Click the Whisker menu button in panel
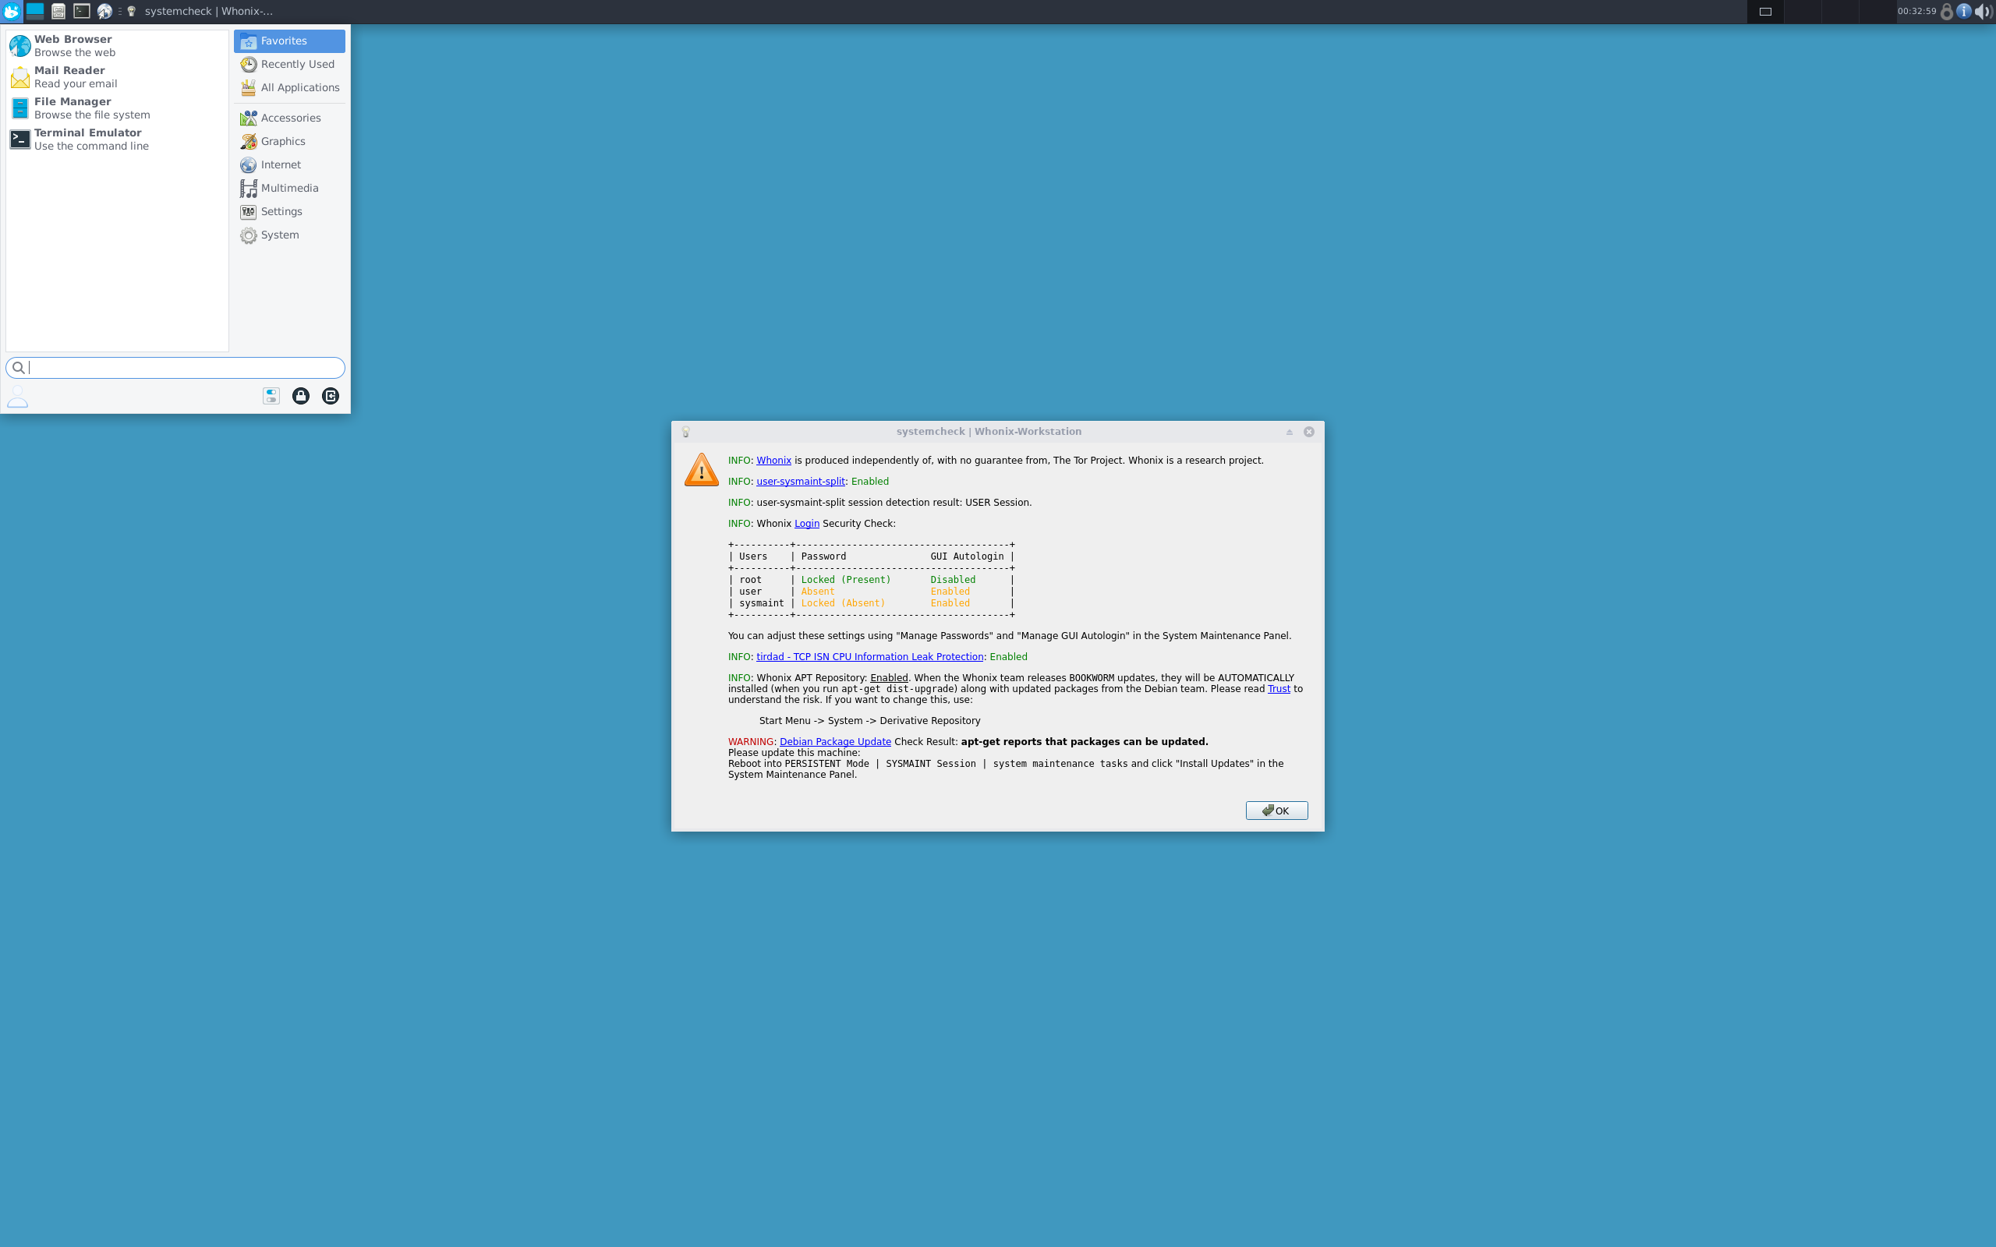Screen dimensions: 1996x1247 pos(12,12)
